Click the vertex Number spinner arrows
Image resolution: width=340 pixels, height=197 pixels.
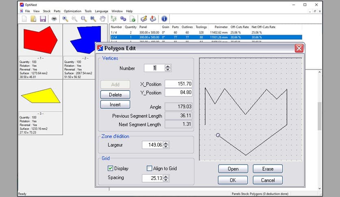168,68
